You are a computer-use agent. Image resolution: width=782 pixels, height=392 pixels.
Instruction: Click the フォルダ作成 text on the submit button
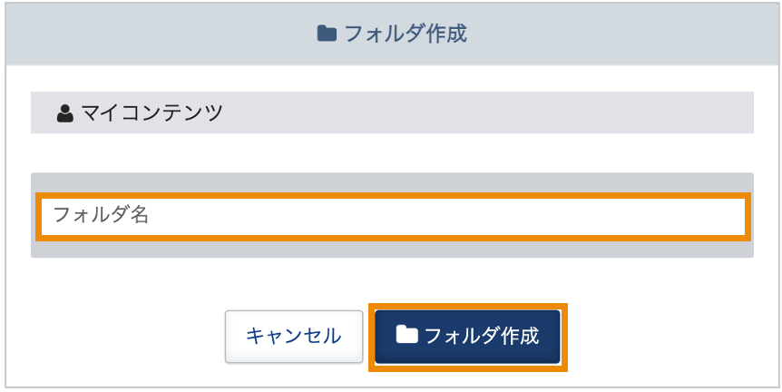(x=482, y=336)
